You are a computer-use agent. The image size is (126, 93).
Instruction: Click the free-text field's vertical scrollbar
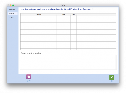pos(116,62)
